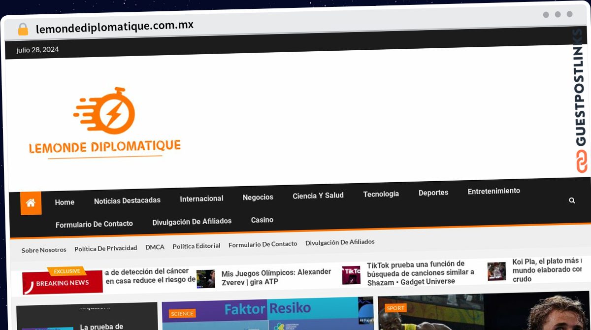Open the La prueba de article title
591x330 pixels.
click(102, 327)
